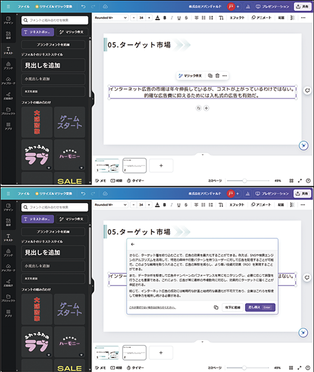The height and width of the screenshot is (372, 314).
Task: Click プレゼンテーション button in upper Canva window
Action: [272, 7]
